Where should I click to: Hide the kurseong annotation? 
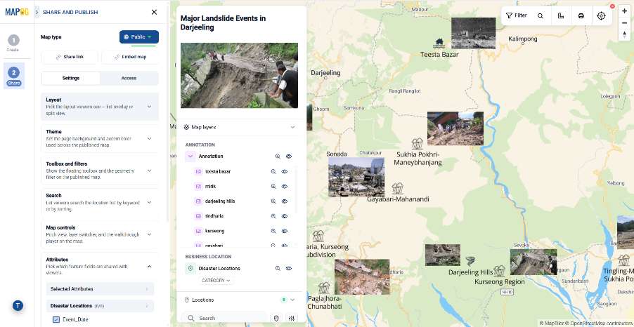pos(284,231)
